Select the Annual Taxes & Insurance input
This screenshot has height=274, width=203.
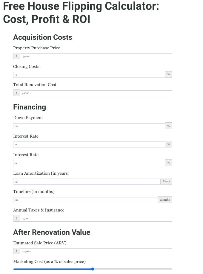point(96,218)
